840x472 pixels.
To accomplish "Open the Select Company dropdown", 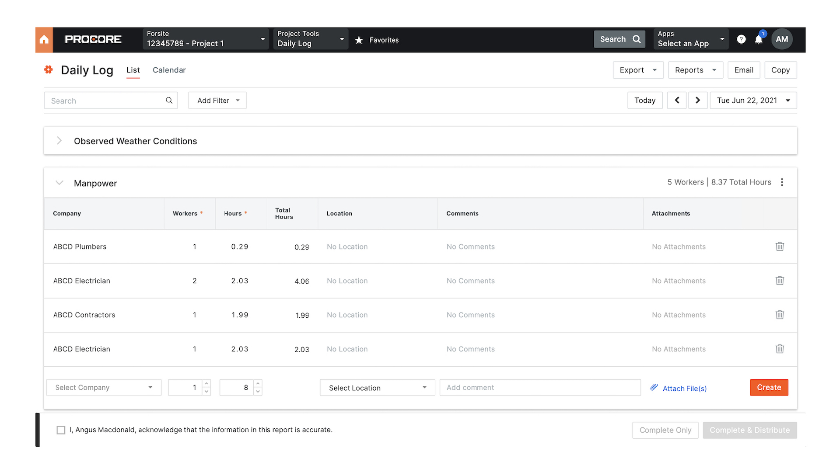I will coord(104,388).
